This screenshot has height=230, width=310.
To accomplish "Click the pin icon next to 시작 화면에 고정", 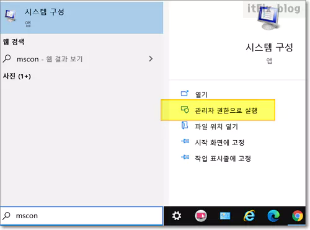I will point(185,141).
